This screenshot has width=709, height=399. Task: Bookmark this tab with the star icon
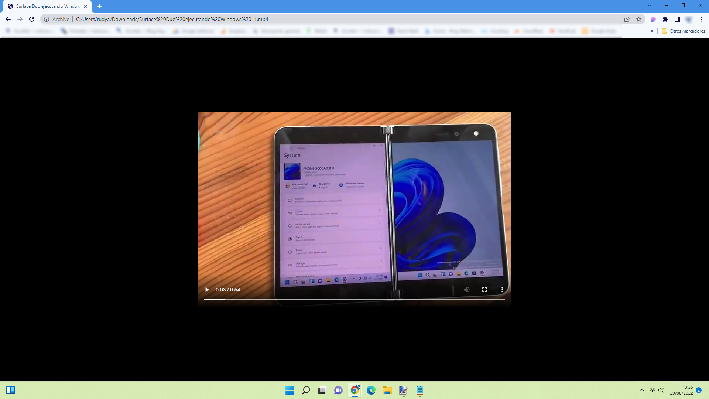(639, 19)
